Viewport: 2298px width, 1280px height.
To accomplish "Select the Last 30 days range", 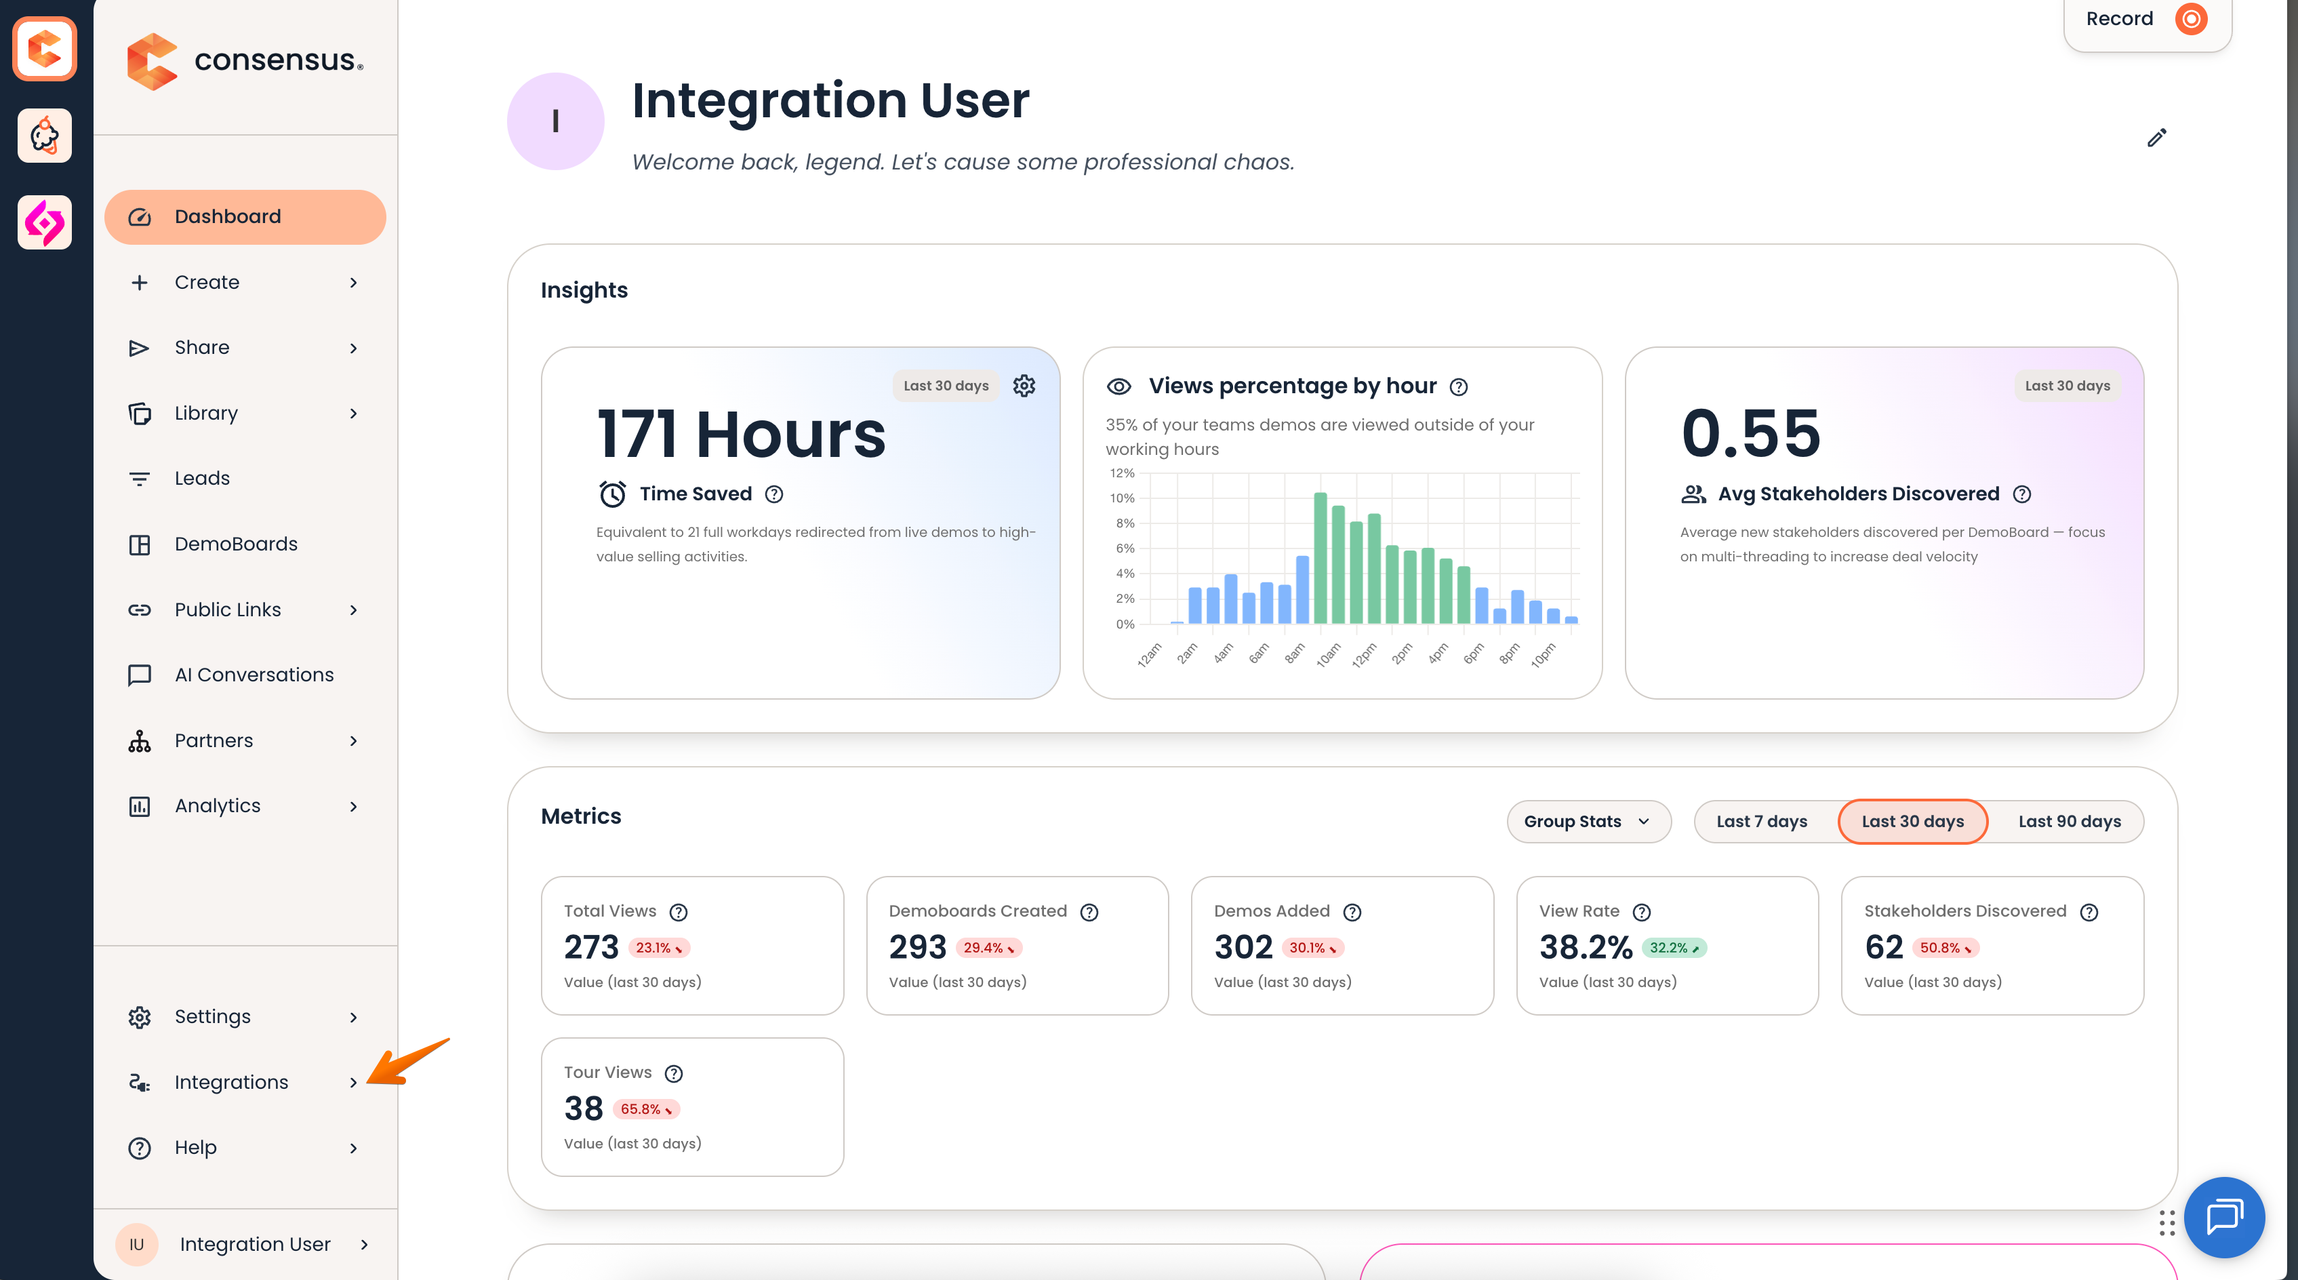I will point(1912,822).
